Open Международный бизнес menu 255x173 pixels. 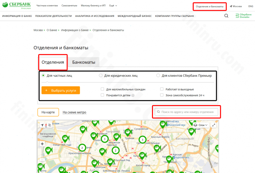click(135, 16)
